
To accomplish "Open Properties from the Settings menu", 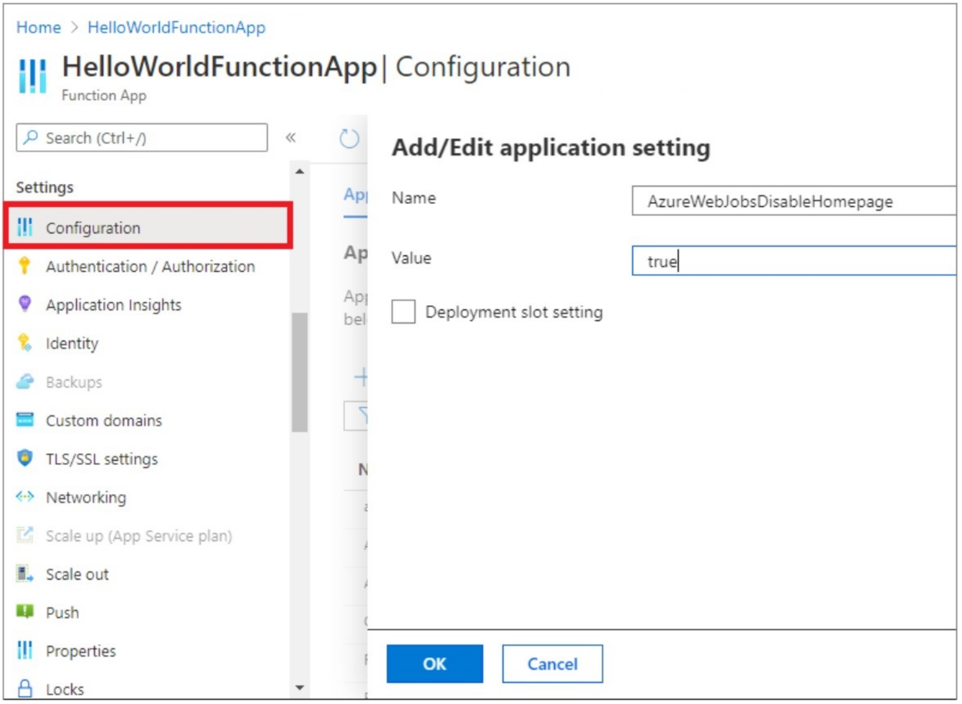I will click(x=81, y=651).
